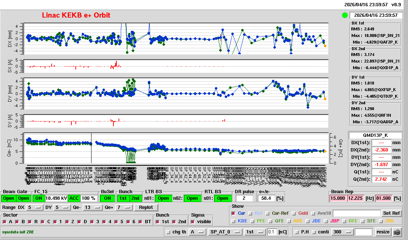Toggle RTL BS s01 Open button

[222, 198]
